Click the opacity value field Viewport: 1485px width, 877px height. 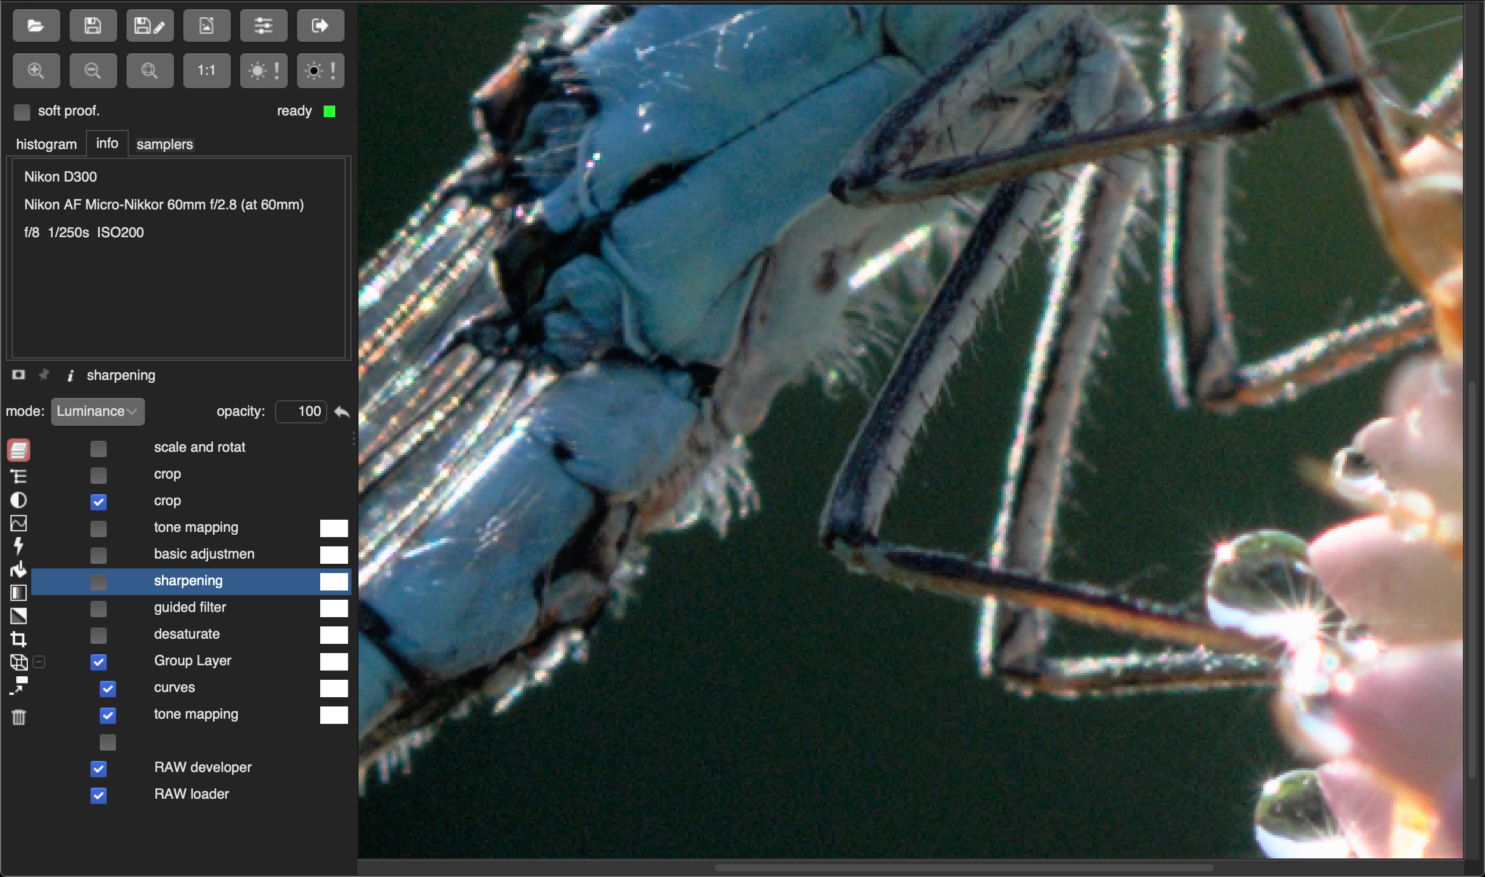tap(301, 411)
